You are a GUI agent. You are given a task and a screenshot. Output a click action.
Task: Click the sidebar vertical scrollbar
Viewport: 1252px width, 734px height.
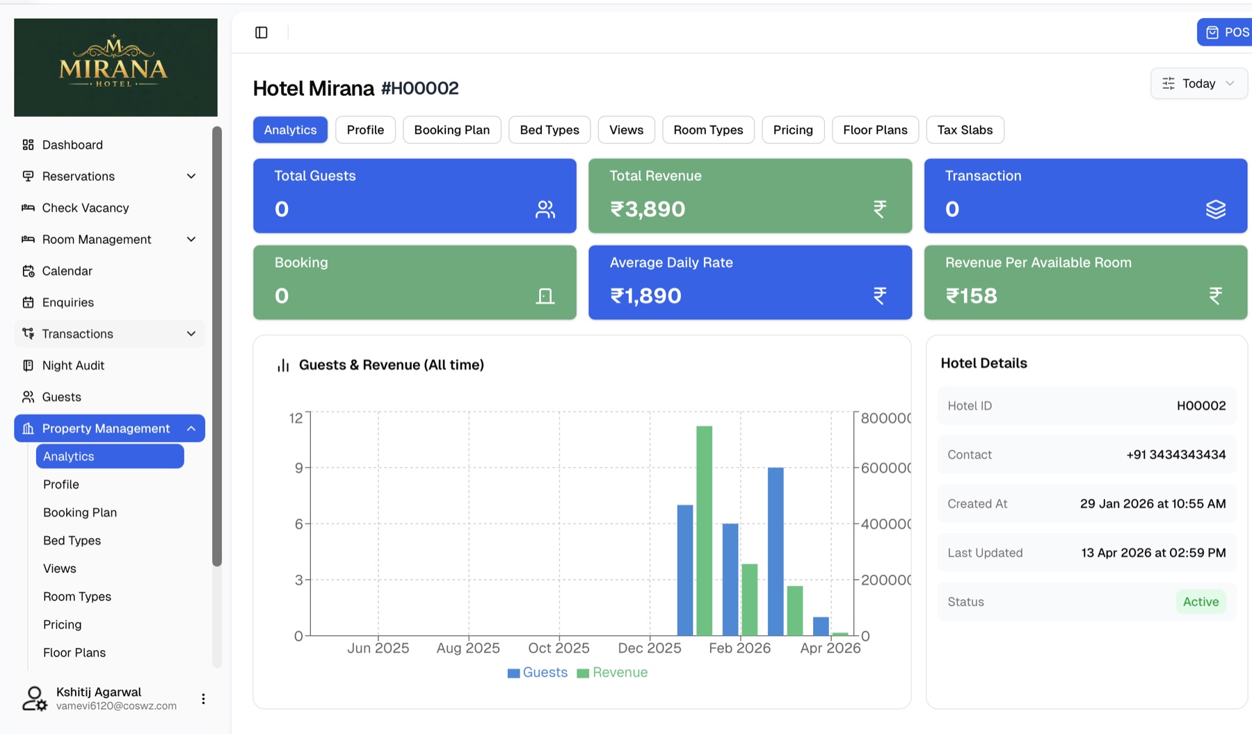(x=217, y=346)
